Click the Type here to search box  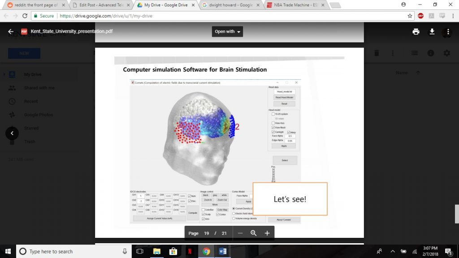[73, 251]
